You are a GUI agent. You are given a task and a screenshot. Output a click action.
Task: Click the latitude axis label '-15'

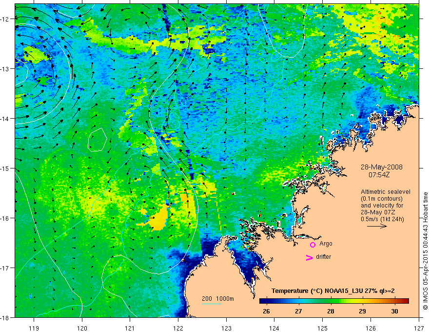click(5, 168)
